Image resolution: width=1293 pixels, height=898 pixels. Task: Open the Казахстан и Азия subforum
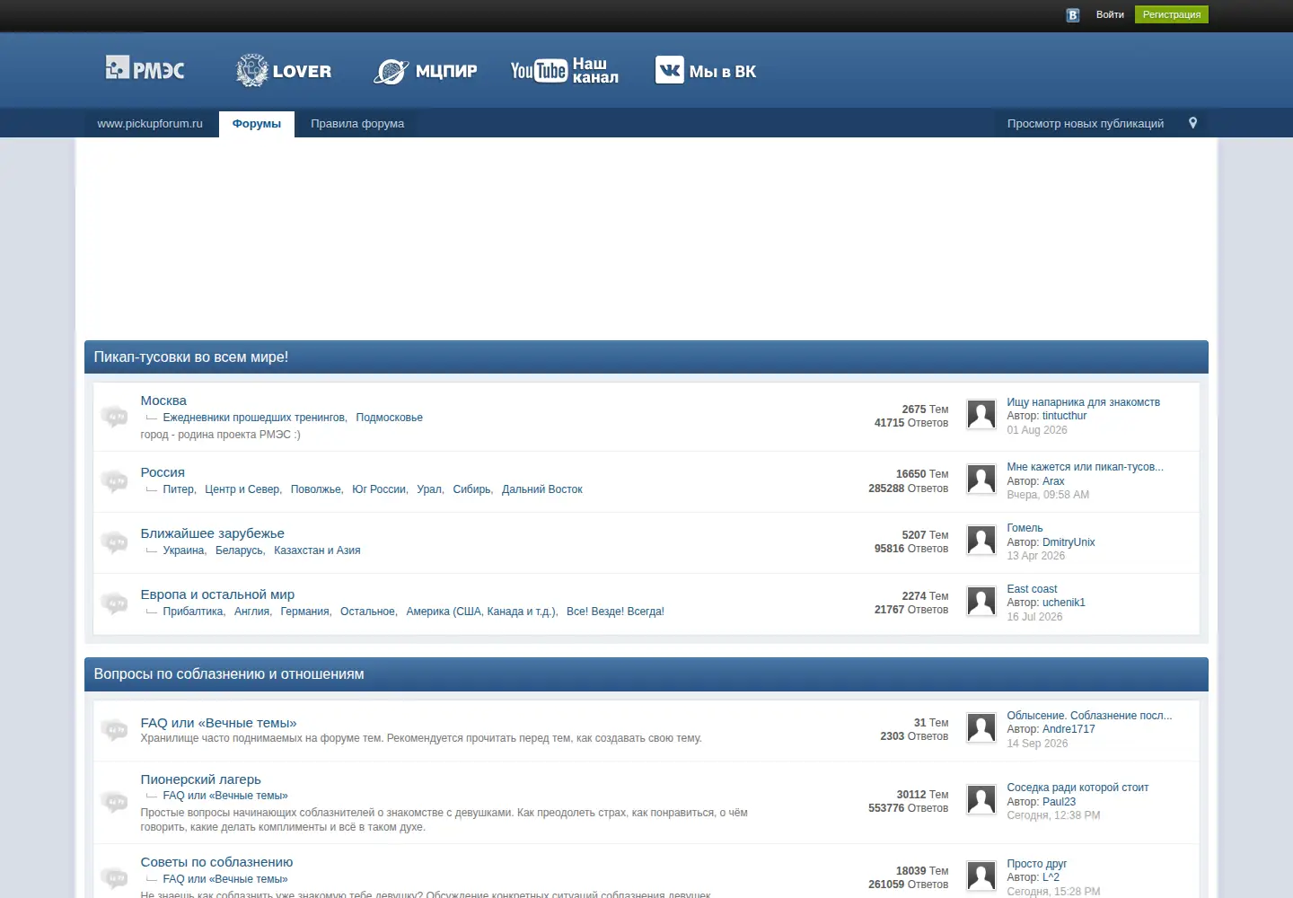click(317, 550)
